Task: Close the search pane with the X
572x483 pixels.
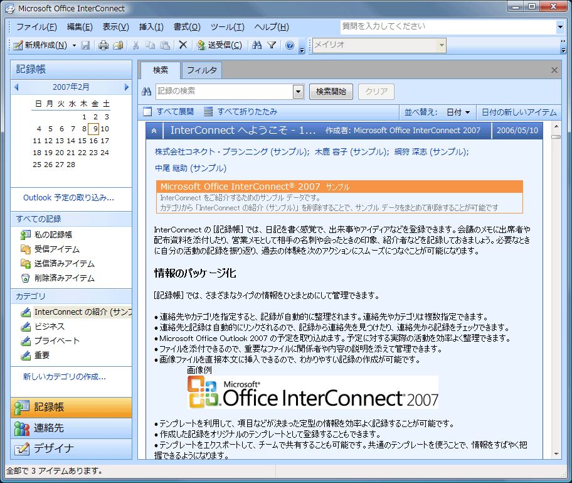Action: (554, 70)
